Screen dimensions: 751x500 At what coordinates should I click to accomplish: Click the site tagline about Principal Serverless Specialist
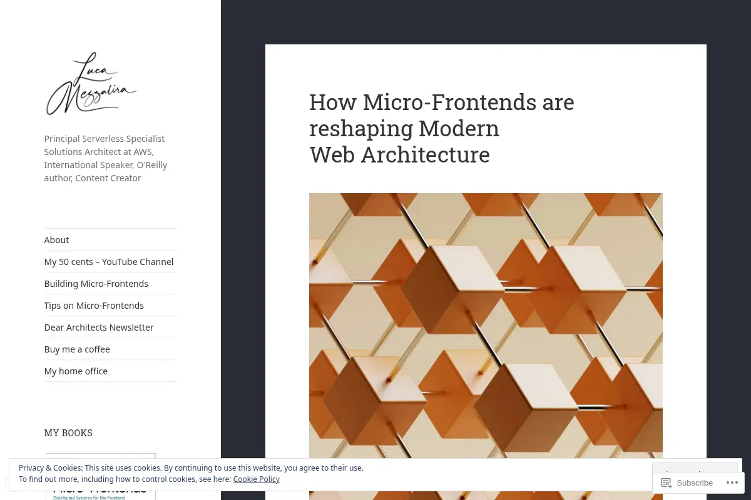click(106, 158)
